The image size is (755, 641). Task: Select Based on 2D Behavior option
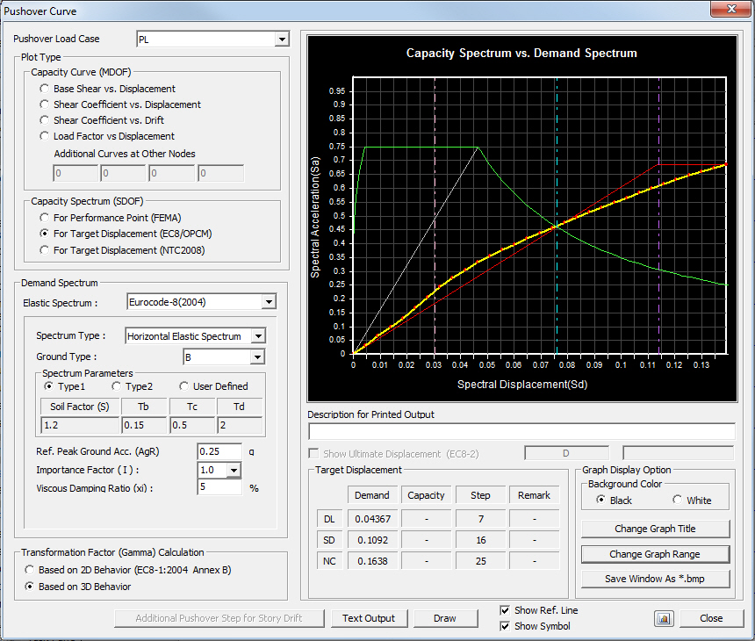(x=30, y=570)
